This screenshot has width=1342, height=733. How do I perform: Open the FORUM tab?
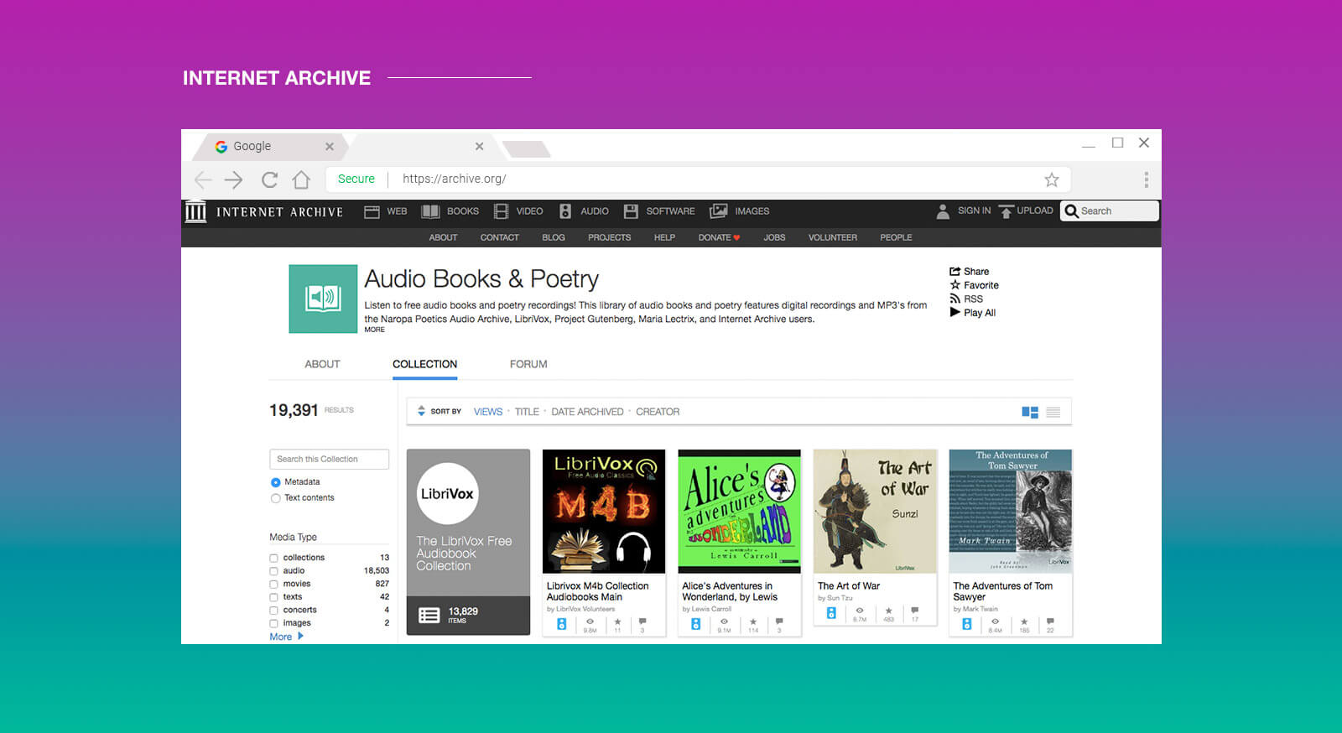(x=528, y=364)
